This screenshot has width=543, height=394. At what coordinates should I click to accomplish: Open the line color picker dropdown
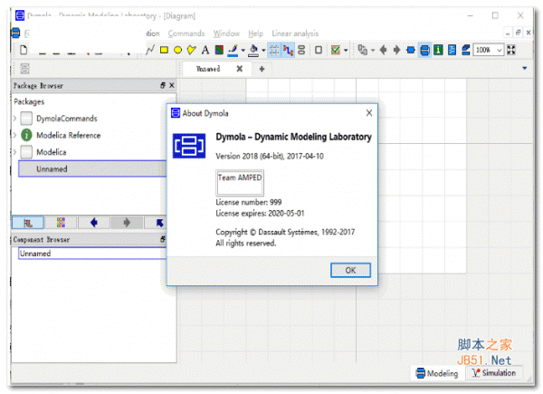pos(243,50)
